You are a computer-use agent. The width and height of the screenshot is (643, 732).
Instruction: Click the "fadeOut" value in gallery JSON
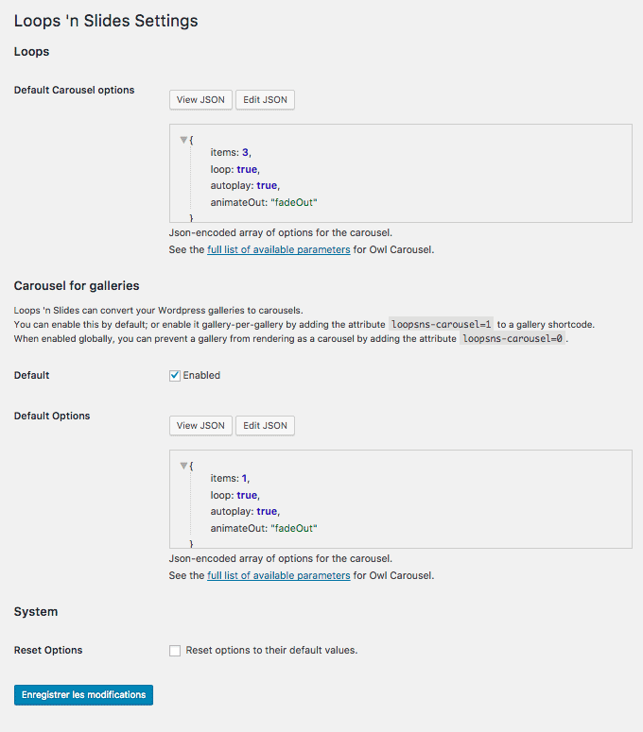(294, 528)
